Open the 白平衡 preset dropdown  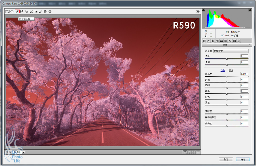(231, 51)
